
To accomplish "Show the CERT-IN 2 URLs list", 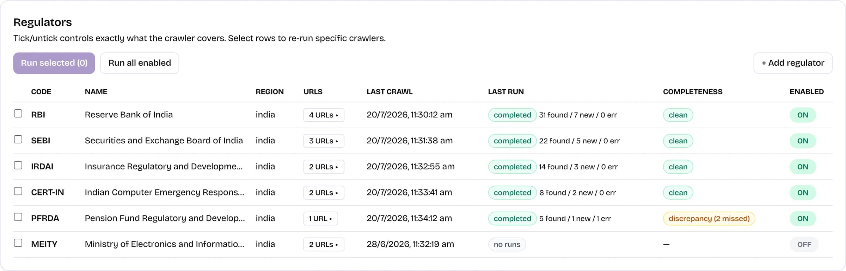I will (324, 193).
